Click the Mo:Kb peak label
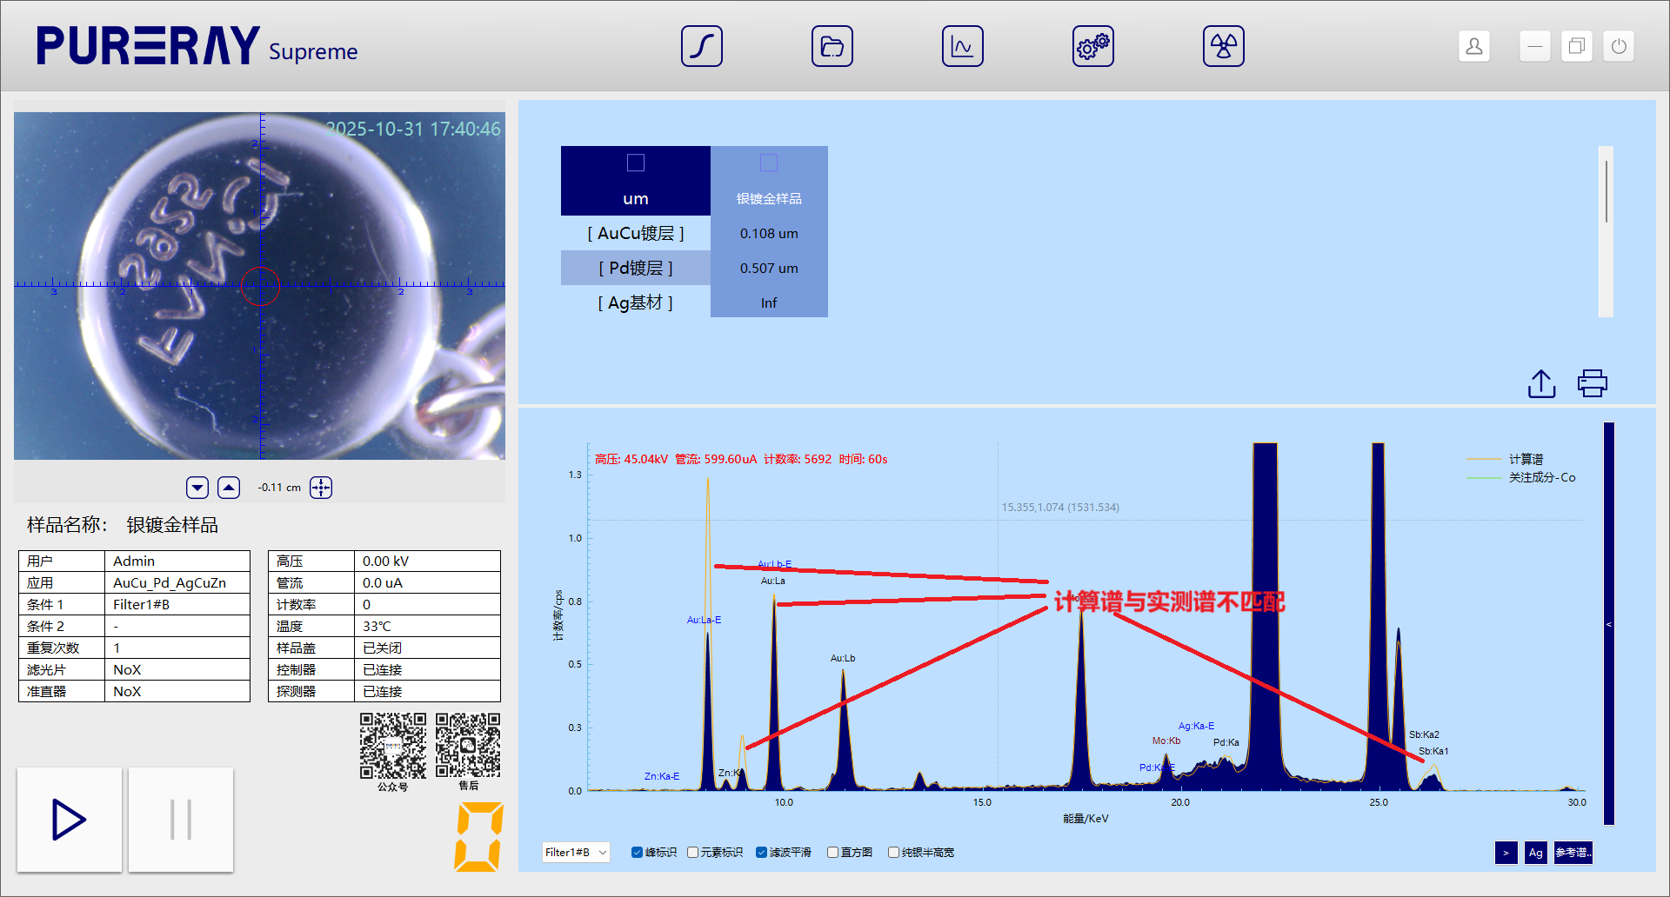Viewport: 1670px width, 897px height. pyautogui.click(x=1166, y=741)
